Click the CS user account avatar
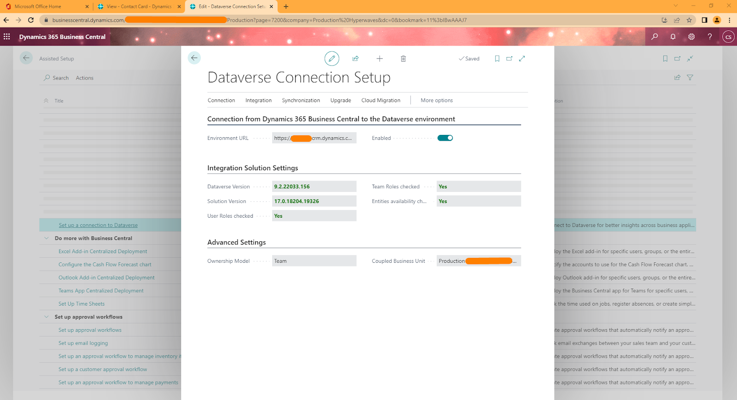 (728, 37)
